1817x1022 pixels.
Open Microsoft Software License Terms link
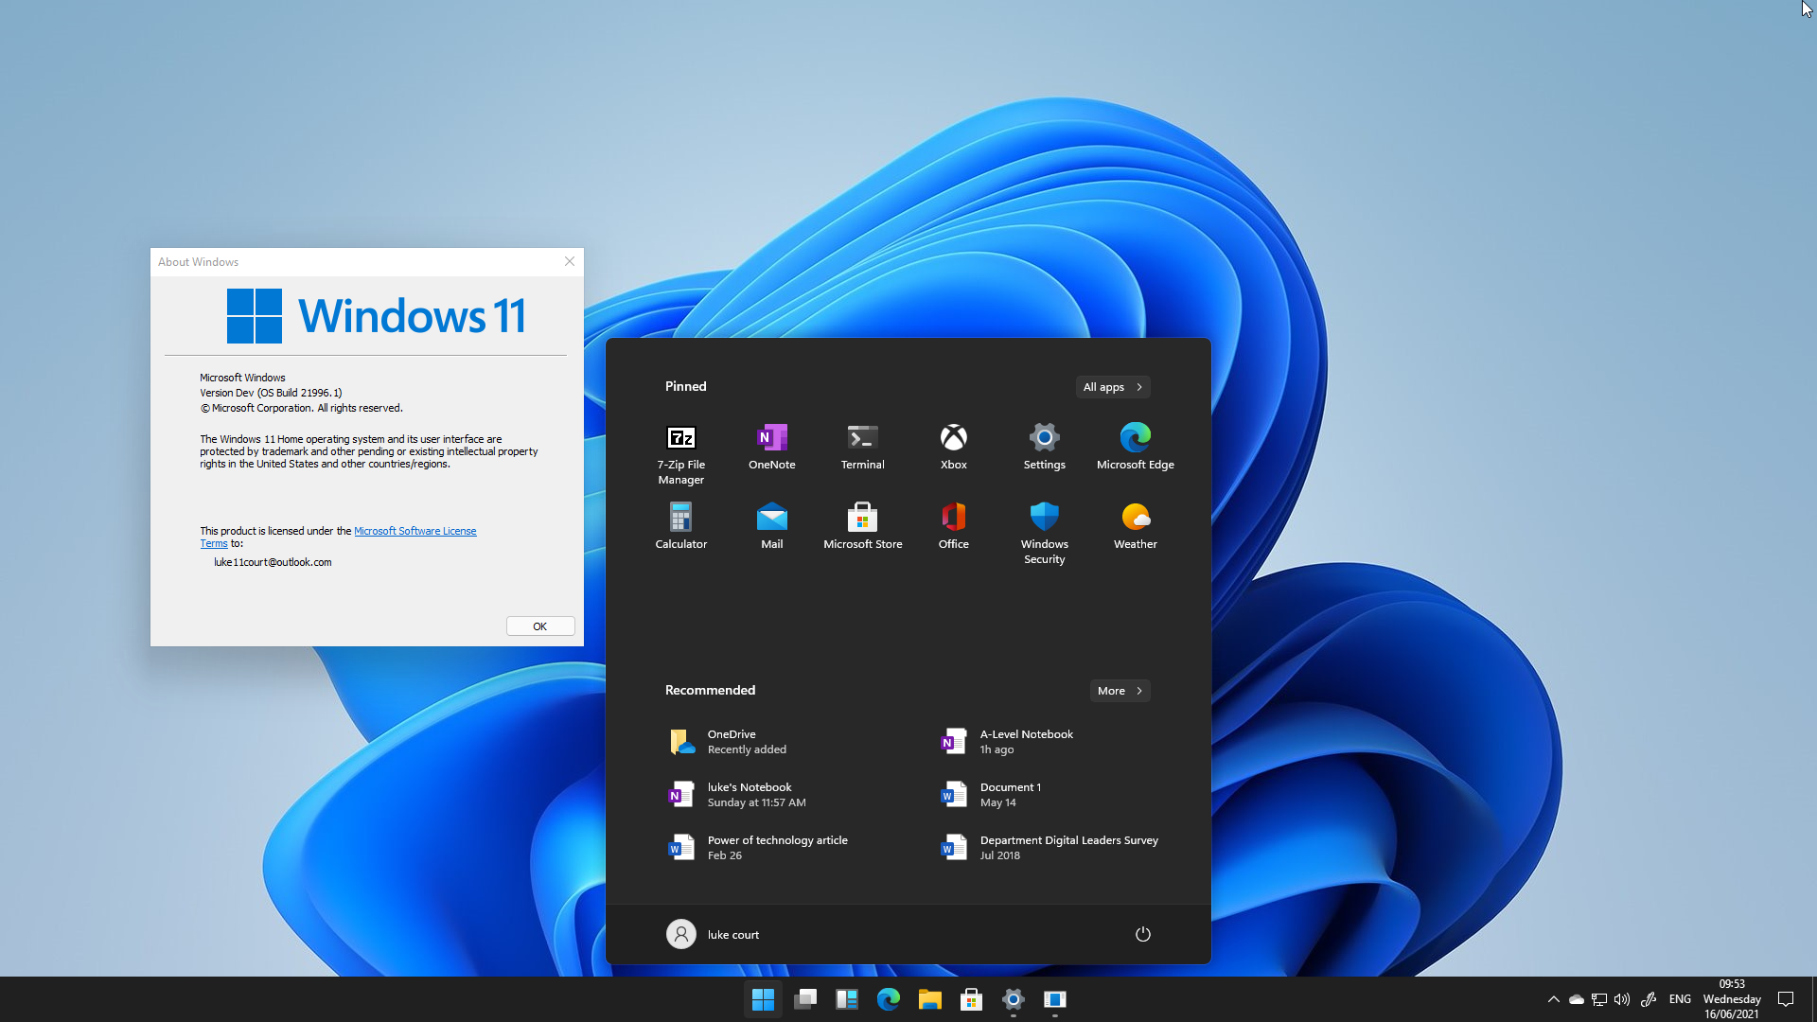click(x=415, y=531)
